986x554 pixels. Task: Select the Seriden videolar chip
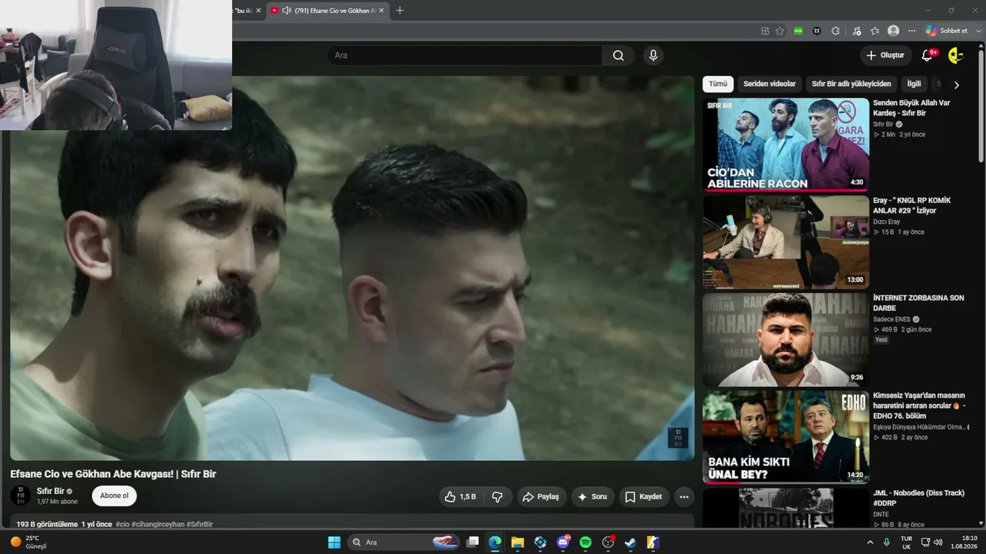pos(770,84)
